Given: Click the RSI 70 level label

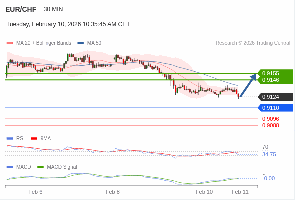Looking at the screenshot, I should 265,147.
